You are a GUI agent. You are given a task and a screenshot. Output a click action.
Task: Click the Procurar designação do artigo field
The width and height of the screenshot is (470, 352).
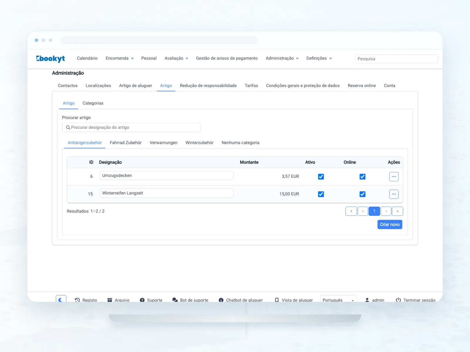click(x=131, y=127)
